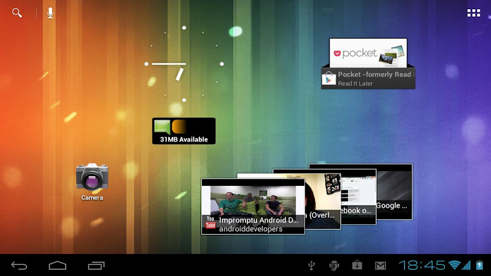The height and width of the screenshot is (276, 491).
Task: Tap the mobile signal strength icon
Action: pyautogui.click(x=466, y=266)
